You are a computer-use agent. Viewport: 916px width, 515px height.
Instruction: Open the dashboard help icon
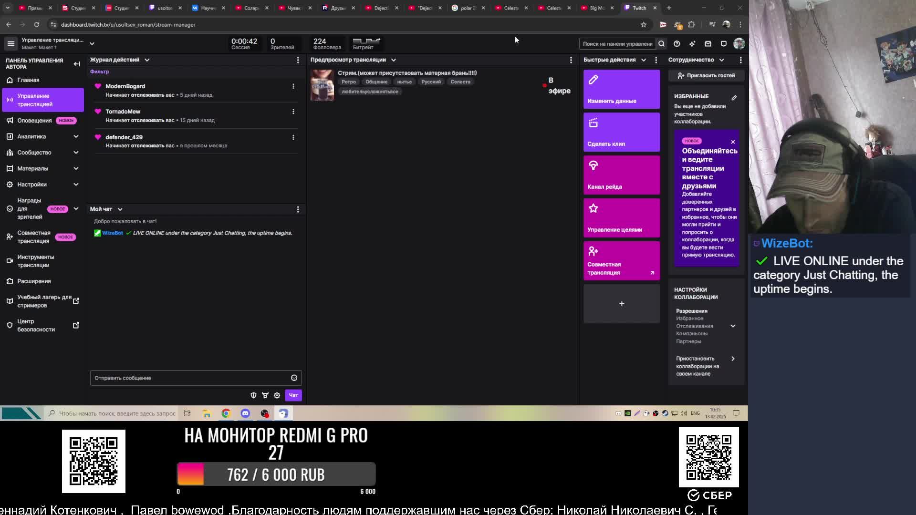click(x=677, y=44)
